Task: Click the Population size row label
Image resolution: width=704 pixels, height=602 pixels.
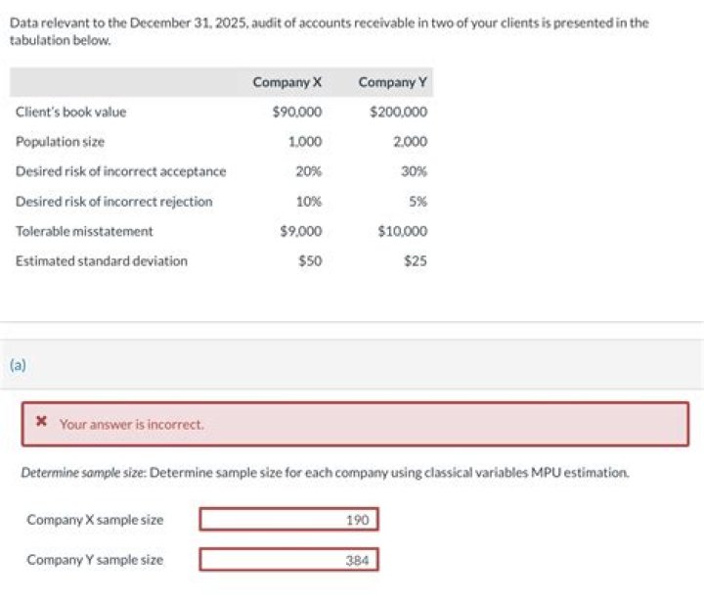Action: (x=60, y=142)
